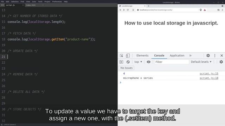Viewport: 225px width, 126px height.
Task: Open the Default levels dropdown
Action: (201, 62)
